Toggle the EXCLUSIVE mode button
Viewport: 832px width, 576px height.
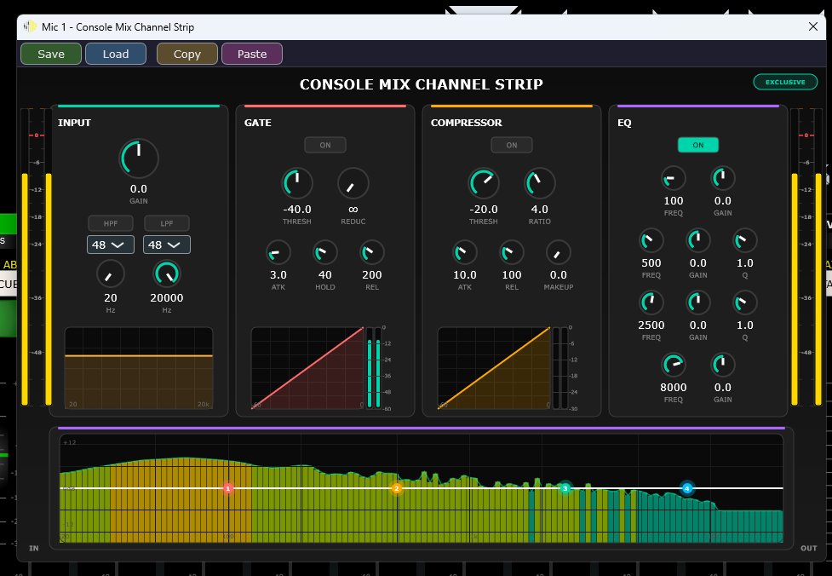(785, 82)
